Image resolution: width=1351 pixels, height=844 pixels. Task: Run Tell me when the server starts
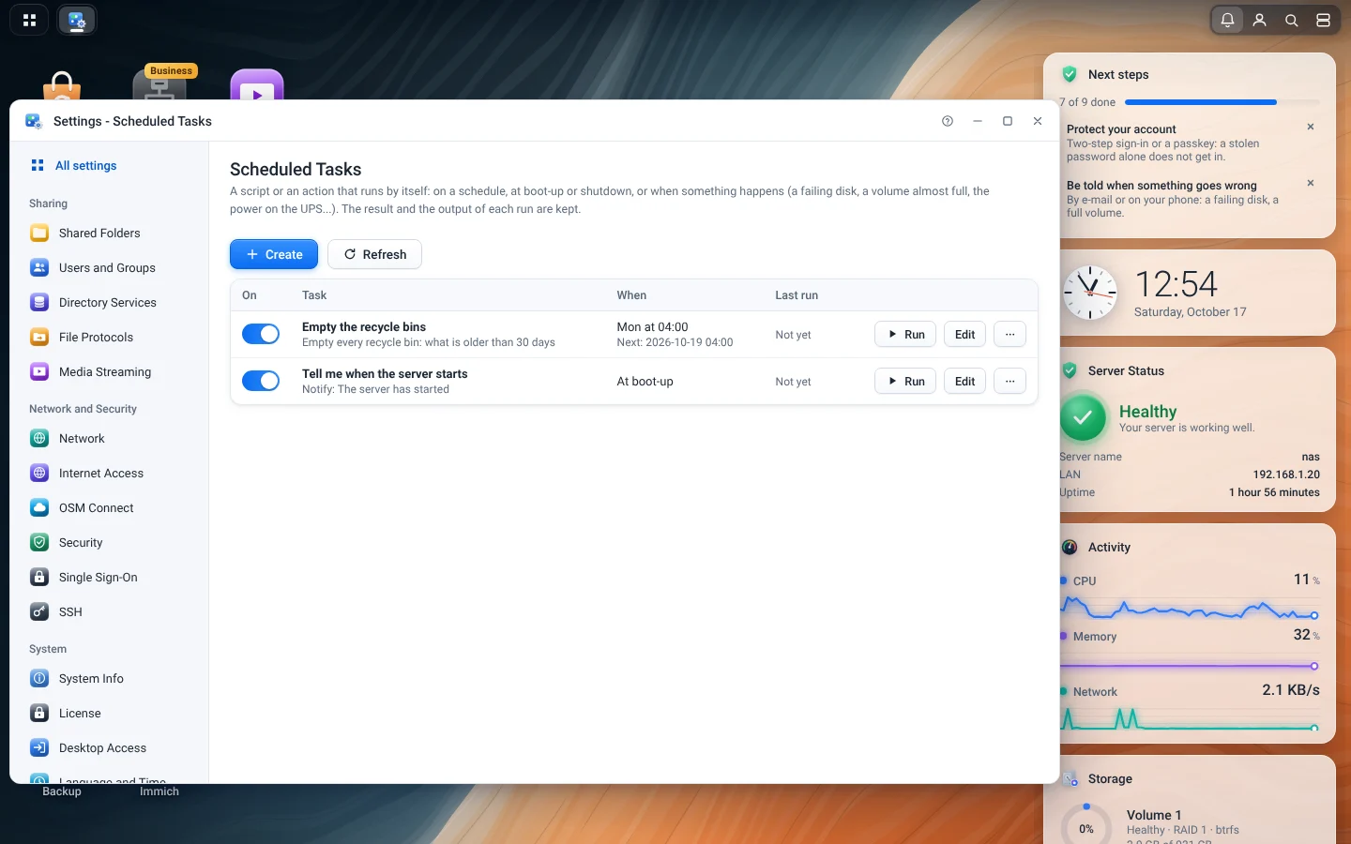(x=905, y=381)
